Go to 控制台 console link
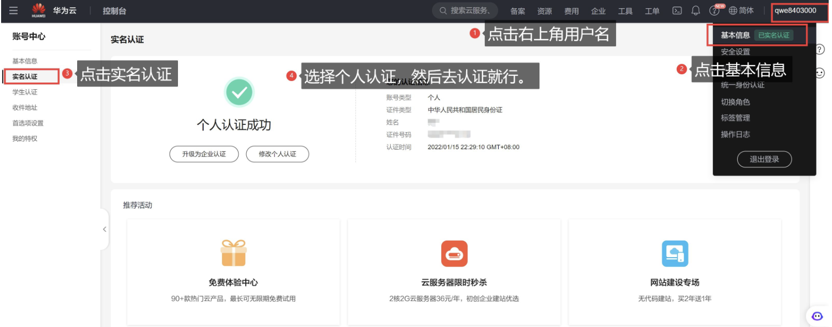 (115, 10)
